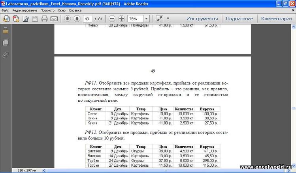The height and width of the screenshot is (173, 296).
Task: Click the vertical scrollbar thumb
Action: click(x=293, y=108)
